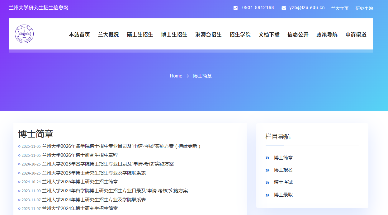Click the double-chevron icon beside 博士考试
Image resolution: width=388 pixels, height=215 pixels.
tap(267, 183)
